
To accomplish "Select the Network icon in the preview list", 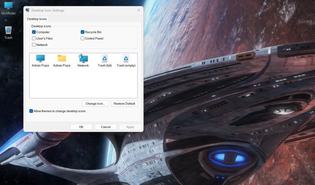I will coord(83,61).
